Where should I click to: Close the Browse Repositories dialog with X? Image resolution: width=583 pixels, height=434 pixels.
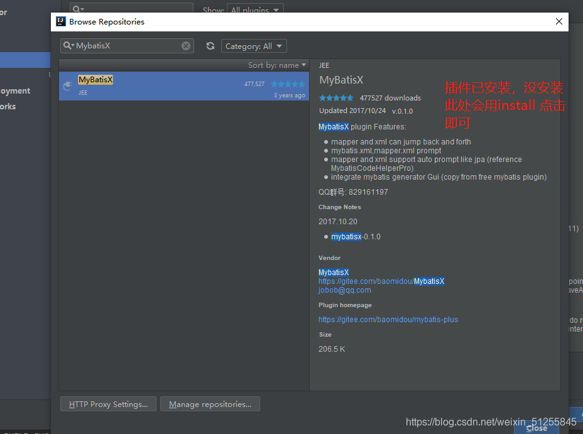559,21
